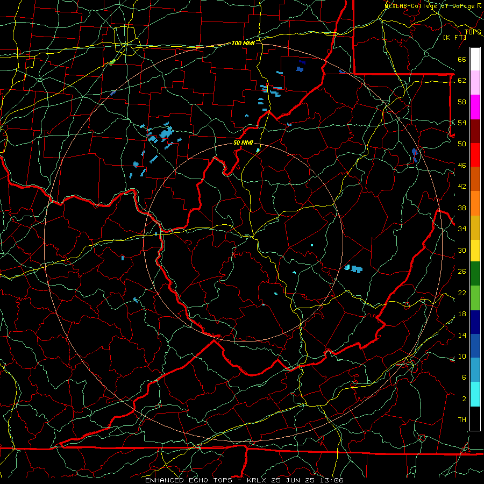
Task: Click the legend value 18
Action: tap(462, 314)
